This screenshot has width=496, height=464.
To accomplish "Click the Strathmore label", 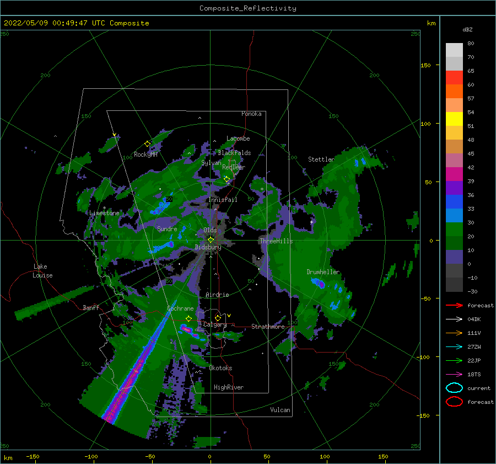I will pos(268,327).
